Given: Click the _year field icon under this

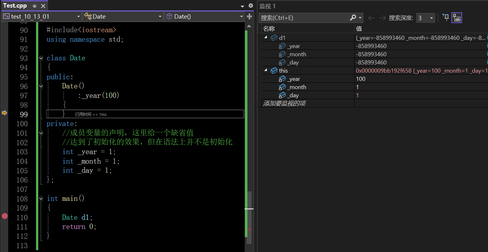Looking at the screenshot, I should click(x=282, y=79).
